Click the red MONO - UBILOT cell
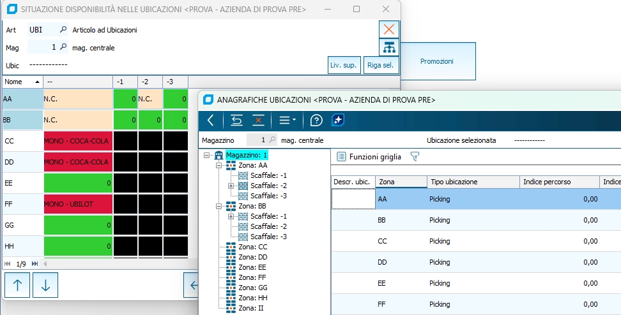This screenshot has height=315, width=621. pyautogui.click(x=77, y=204)
